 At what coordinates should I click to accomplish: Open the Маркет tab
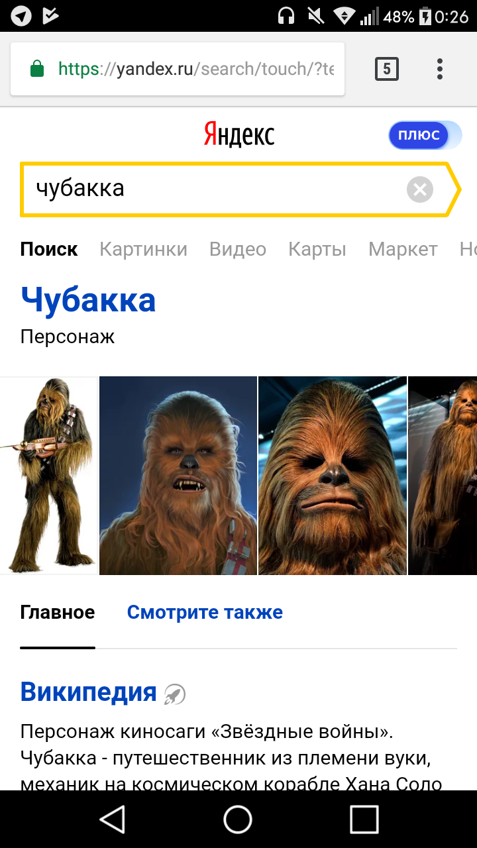pyautogui.click(x=403, y=249)
